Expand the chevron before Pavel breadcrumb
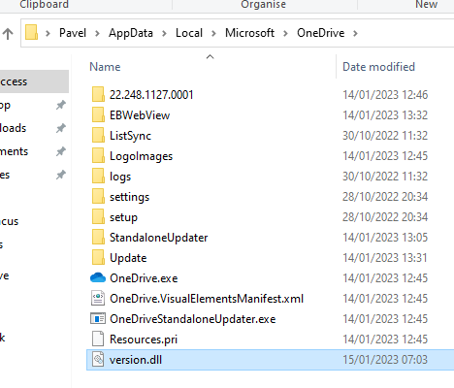This screenshot has width=454, height=388. pyautogui.click(x=48, y=33)
